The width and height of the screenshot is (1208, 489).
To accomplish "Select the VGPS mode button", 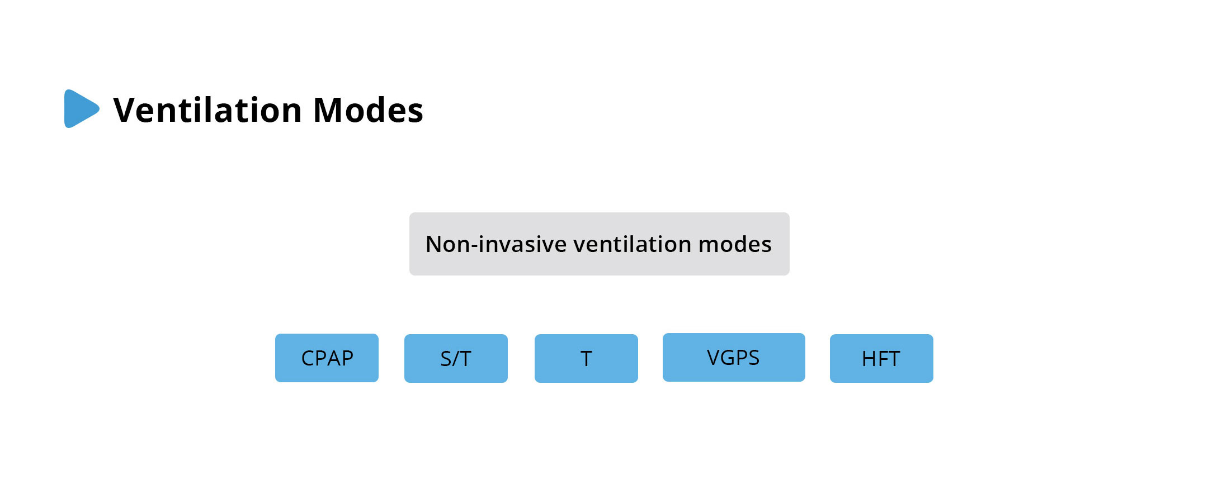I will point(734,357).
